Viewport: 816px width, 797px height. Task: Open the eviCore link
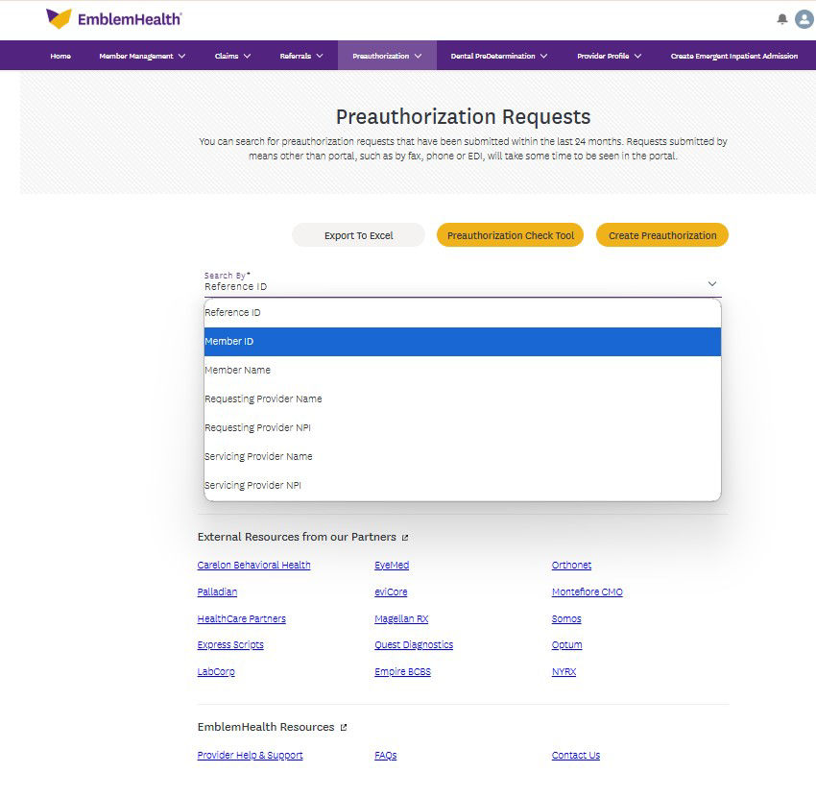tap(391, 592)
